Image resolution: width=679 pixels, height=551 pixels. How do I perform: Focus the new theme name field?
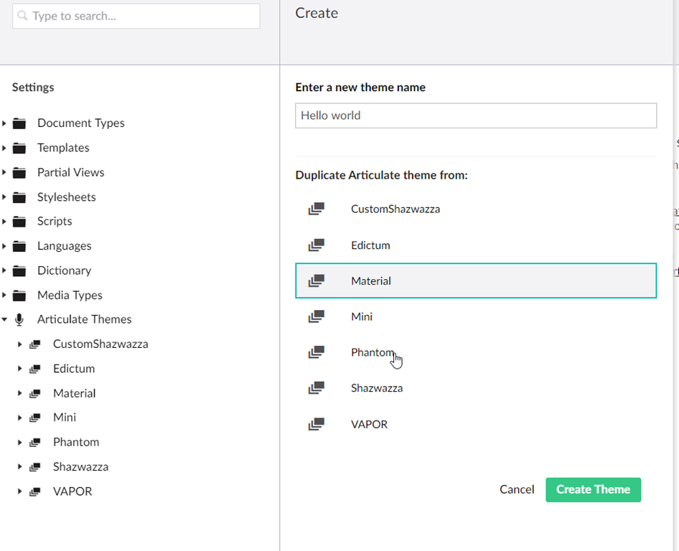[x=476, y=116]
